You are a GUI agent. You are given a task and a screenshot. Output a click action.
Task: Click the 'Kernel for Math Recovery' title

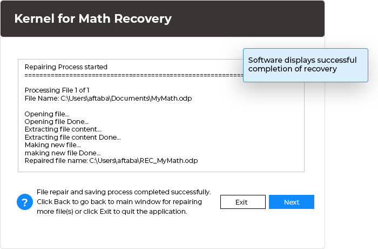[93, 18]
